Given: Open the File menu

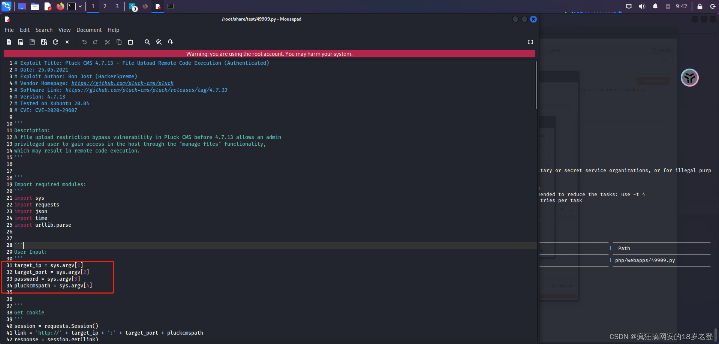Looking at the screenshot, I should coord(9,30).
